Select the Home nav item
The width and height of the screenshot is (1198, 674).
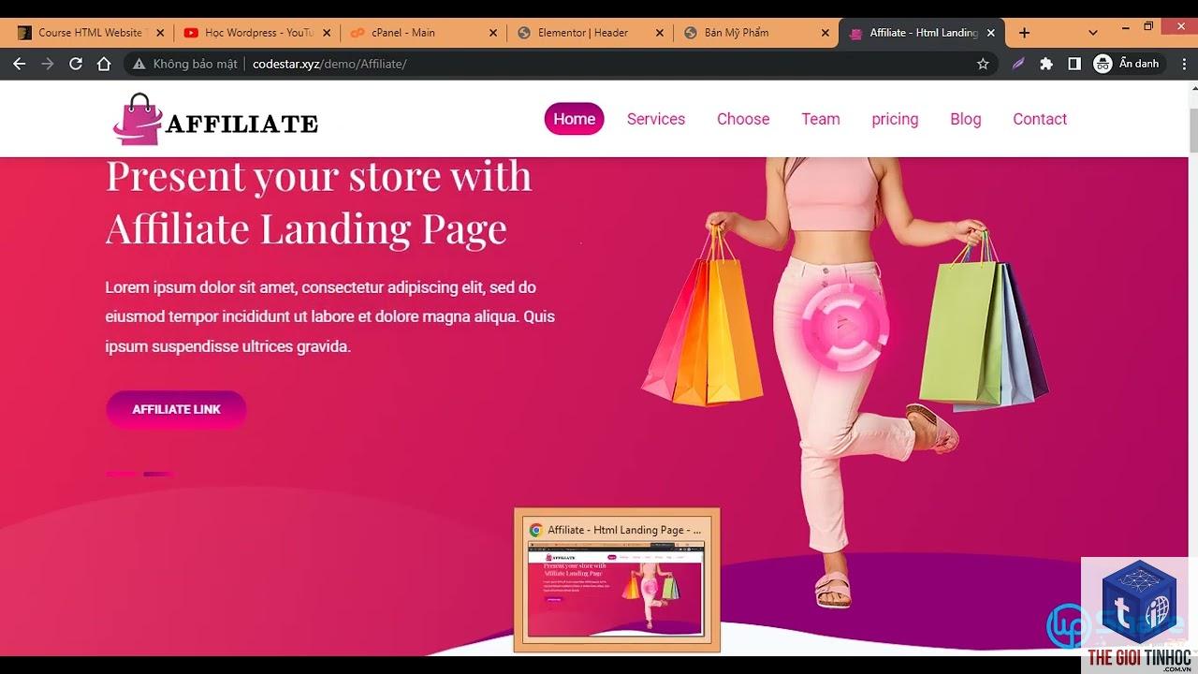(x=575, y=119)
